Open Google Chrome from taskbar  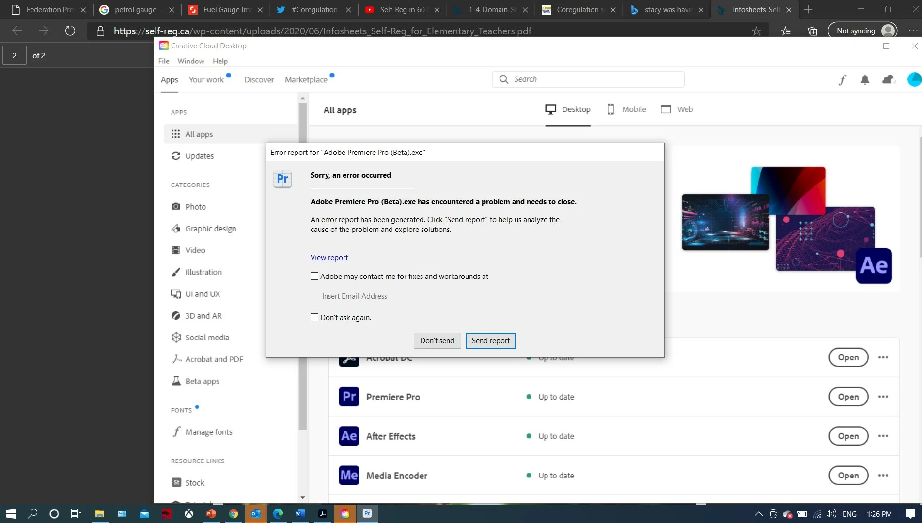coord(234,513)
